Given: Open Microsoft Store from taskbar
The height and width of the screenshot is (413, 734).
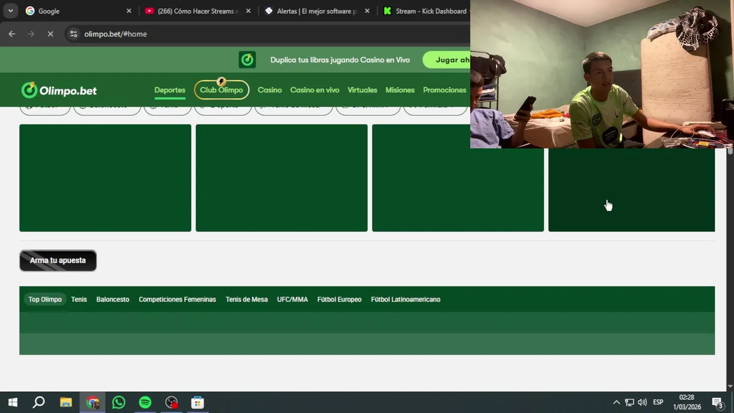Looking at the screenshot, I should coord(198,402).
